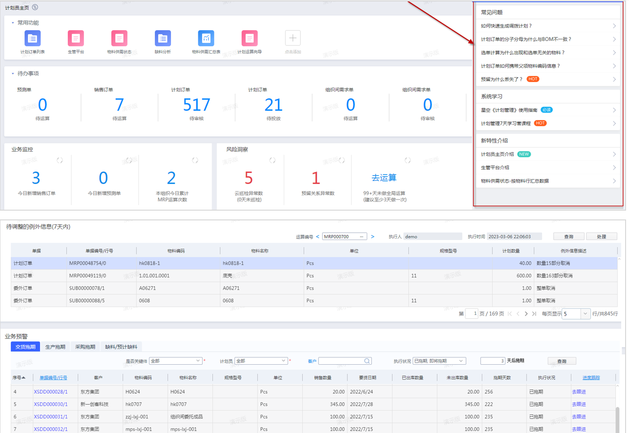
Task: Click the search icon in 客户 field
Action: tap(367, 361)
